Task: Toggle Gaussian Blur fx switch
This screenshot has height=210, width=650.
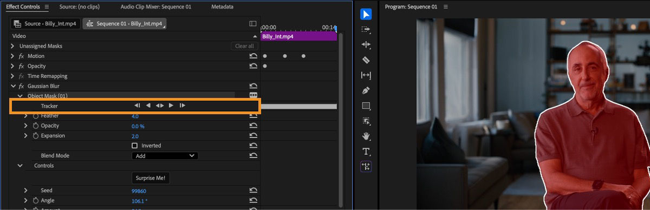Action: click(x=22, y=86)
